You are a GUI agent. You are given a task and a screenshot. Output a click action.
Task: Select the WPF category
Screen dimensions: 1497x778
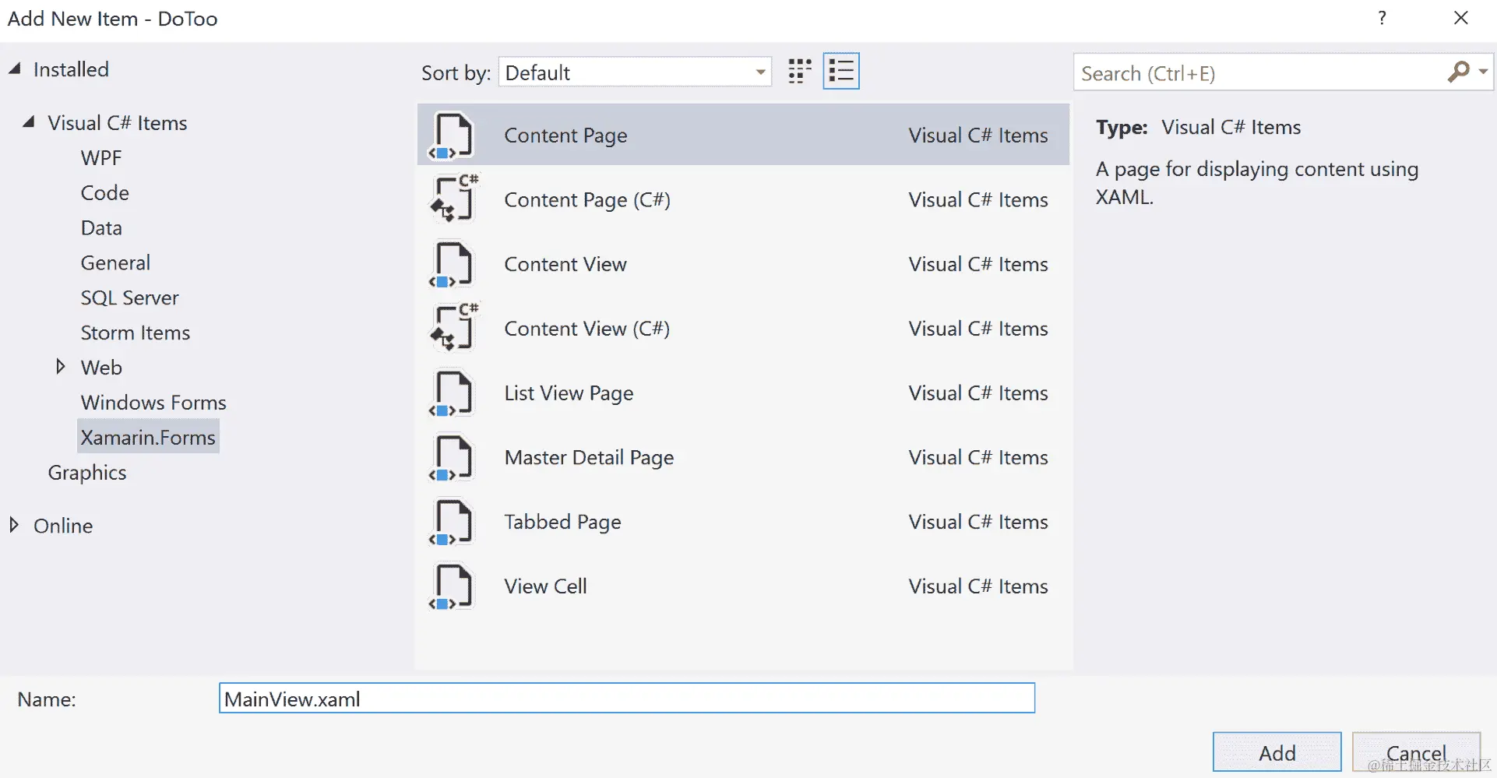click(101, 158)
